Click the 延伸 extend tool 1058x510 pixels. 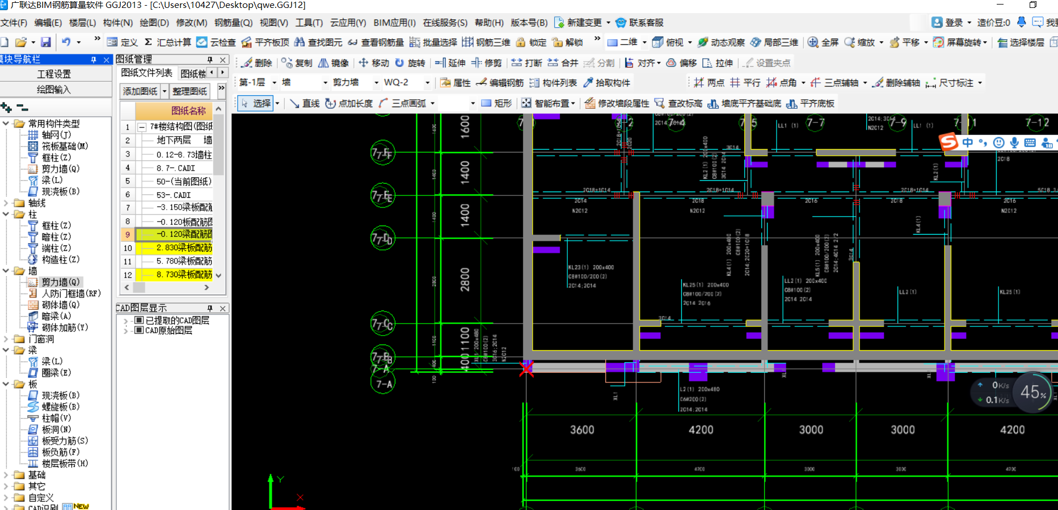[x=450, y=62]
